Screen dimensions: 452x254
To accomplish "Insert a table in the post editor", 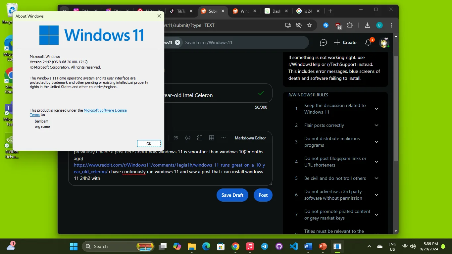I will point(212,138).
